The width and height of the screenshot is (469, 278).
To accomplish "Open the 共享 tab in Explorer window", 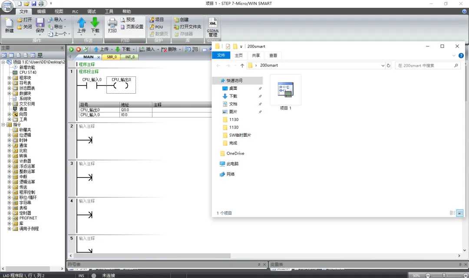I will (256, 55).
